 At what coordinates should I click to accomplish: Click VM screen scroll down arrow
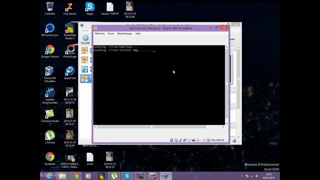click(x=226, y=123)
